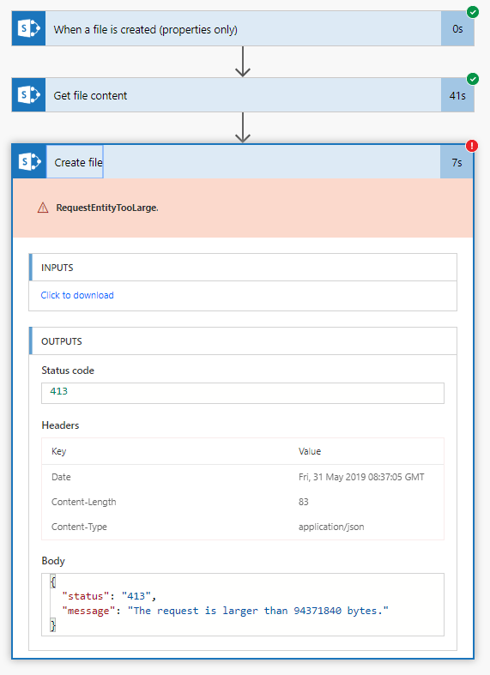Click SharePoint icon on trigger step
This screenshot has height=675, width=490.
[28, 29]
